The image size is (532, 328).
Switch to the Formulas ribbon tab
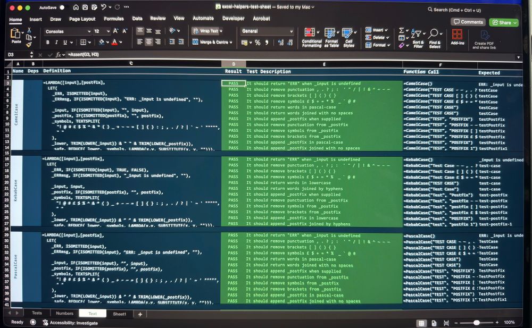[114, 18]
